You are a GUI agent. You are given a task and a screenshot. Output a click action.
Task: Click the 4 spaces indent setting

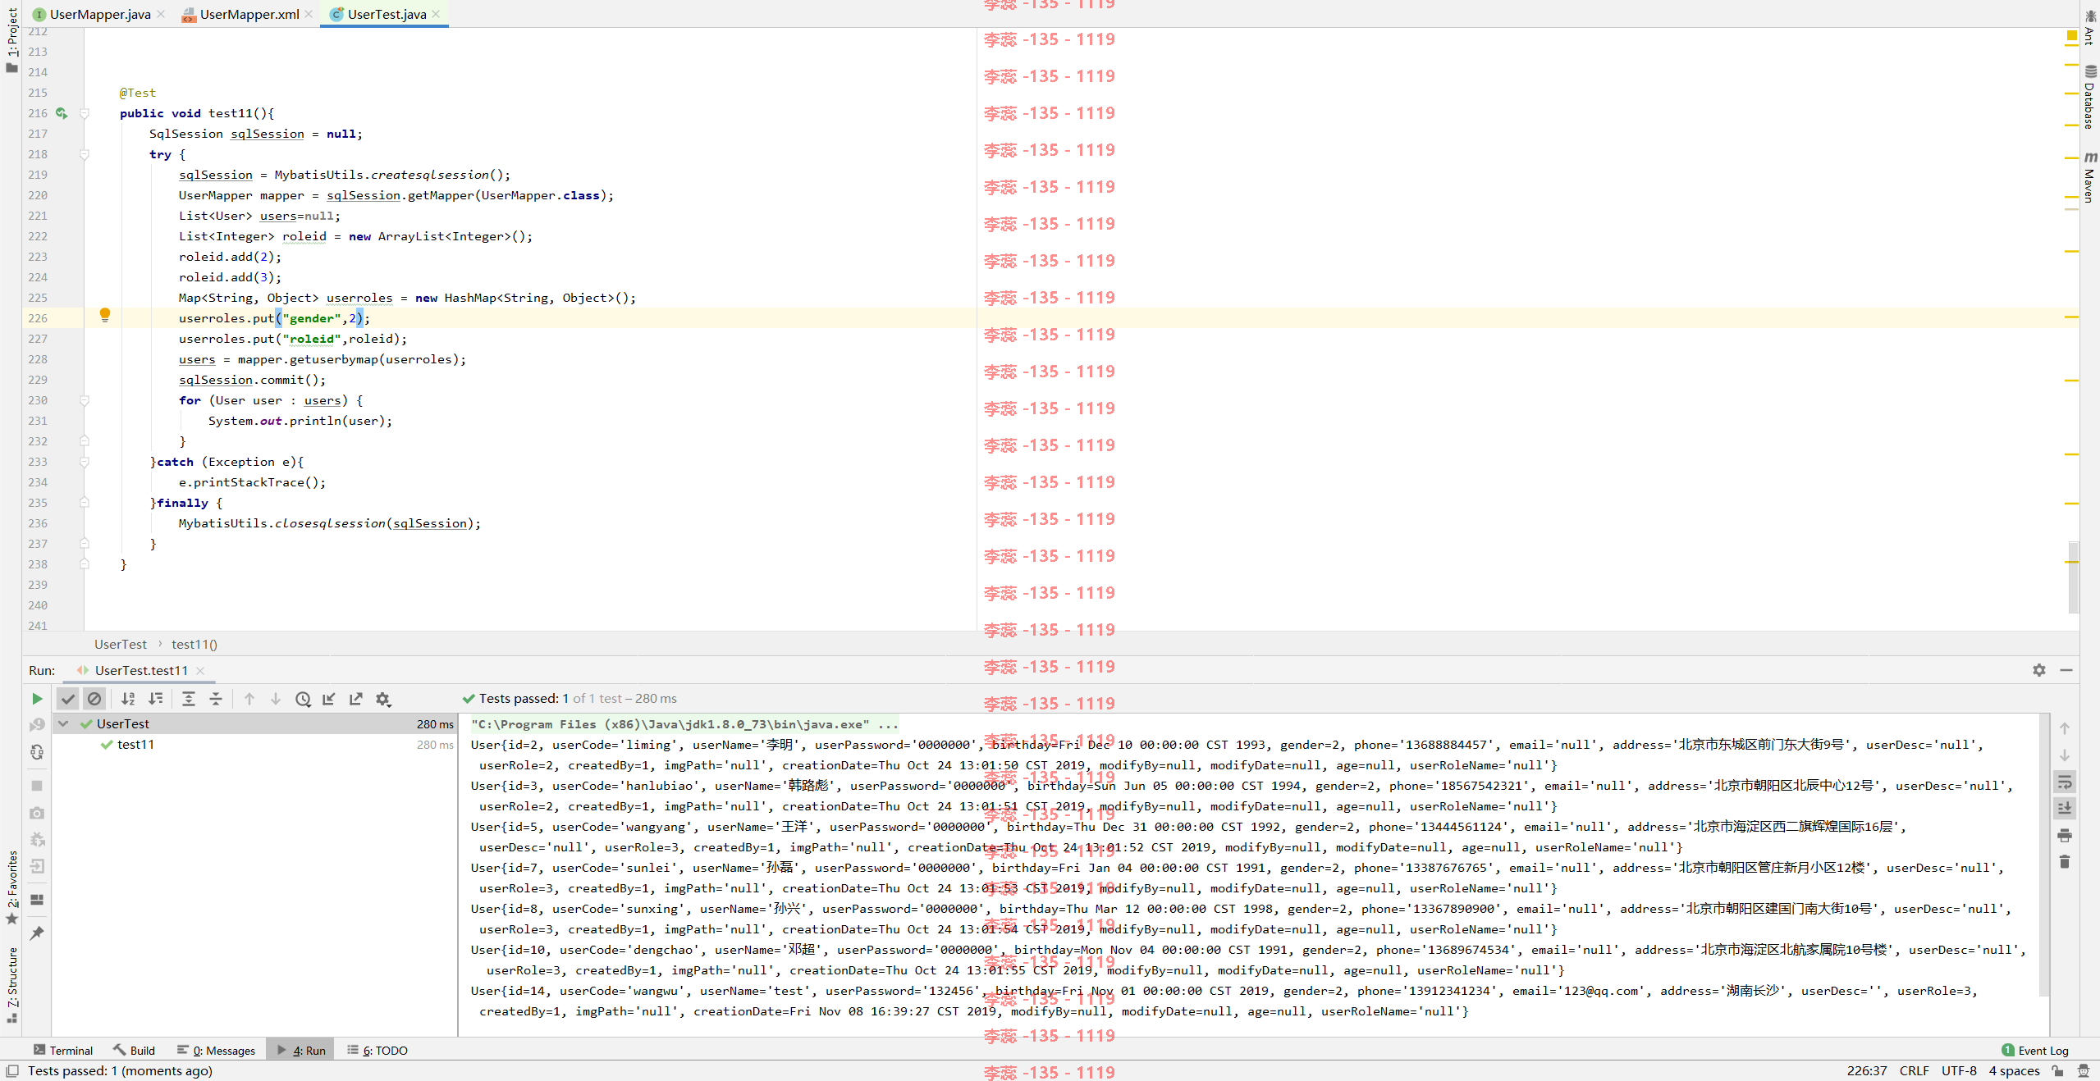2014,1070
